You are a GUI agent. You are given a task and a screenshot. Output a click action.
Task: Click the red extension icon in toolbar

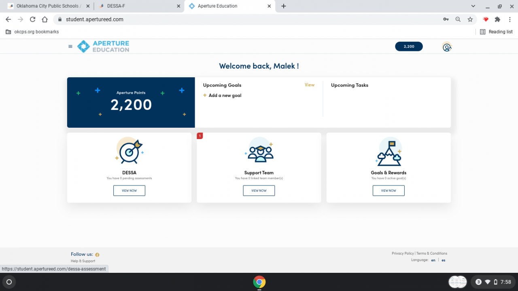coord(486,19)
